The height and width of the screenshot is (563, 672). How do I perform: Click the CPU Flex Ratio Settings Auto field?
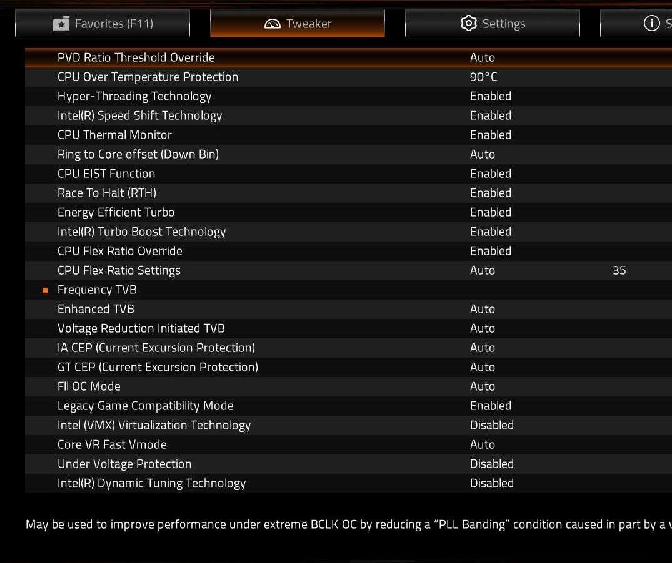click(x=483, y=270)
